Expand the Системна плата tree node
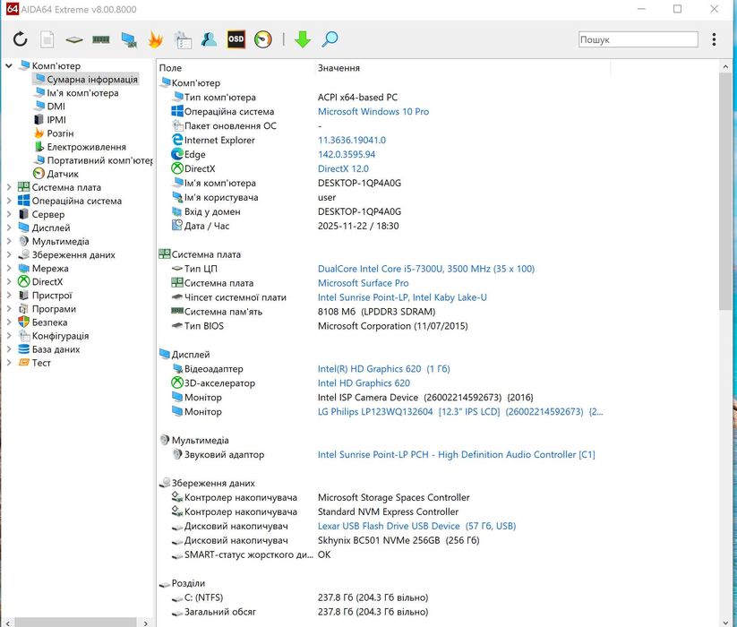Image resolution: width=737 pixels, height=627 pixels. pos(9,187)
